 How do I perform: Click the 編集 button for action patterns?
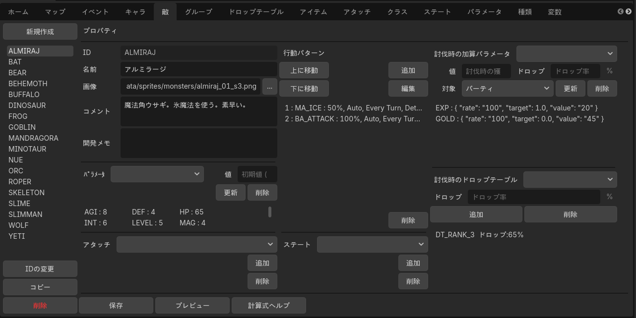(408, 89)
